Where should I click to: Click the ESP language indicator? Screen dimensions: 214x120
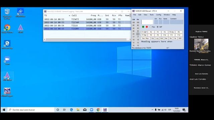(170, 110)
